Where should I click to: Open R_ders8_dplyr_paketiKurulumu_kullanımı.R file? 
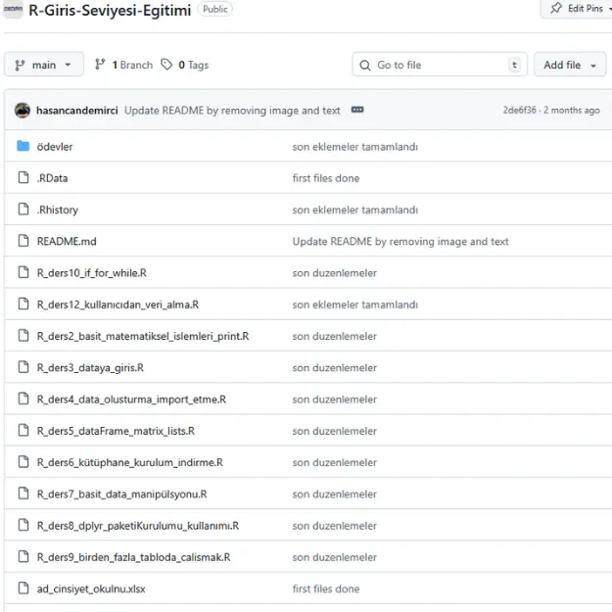coord(138,526)
